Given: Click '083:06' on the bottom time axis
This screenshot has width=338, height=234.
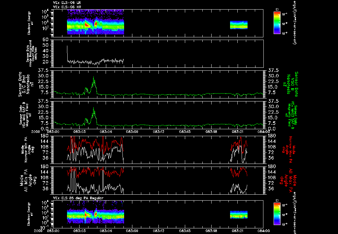Looking at the screenshot, I should click(106, 231).
